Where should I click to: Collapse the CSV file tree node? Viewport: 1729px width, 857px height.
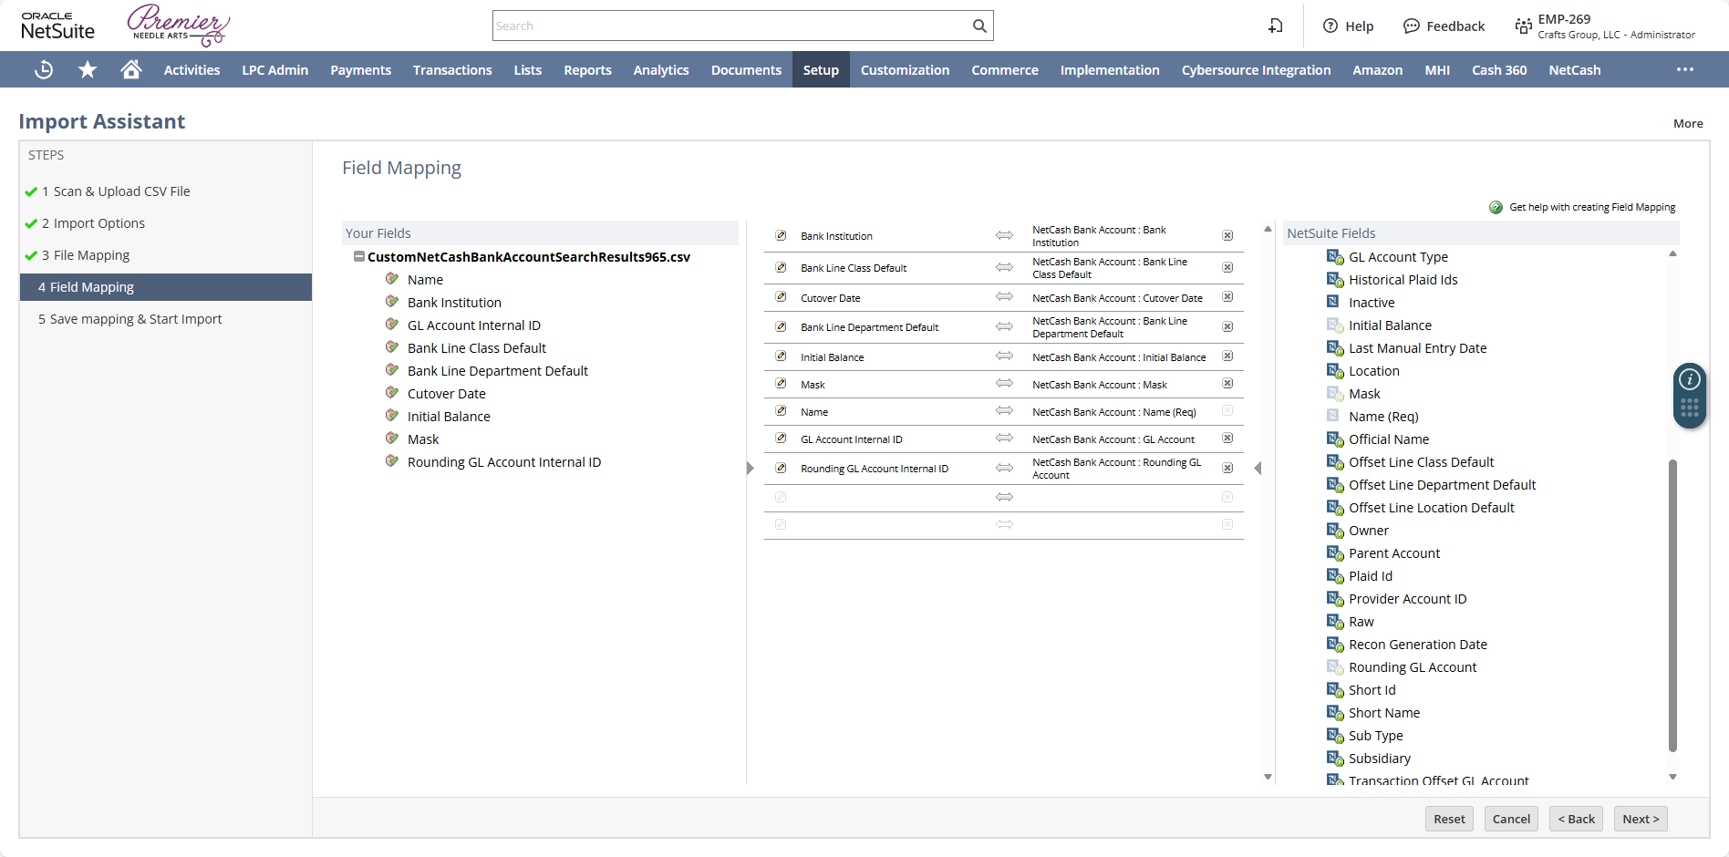point(359,257)
